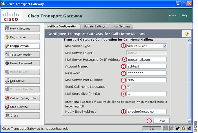Click the vertical scrollbar thumb
The height and width of the screenshot is (133, 198).
click(x=189, y=81)
